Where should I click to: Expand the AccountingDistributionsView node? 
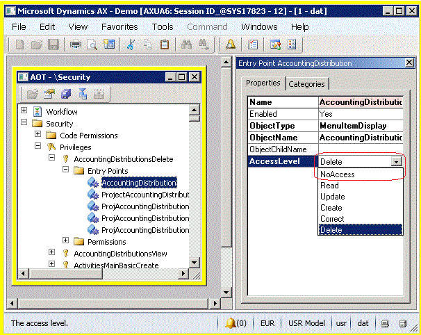click(52, 252)
